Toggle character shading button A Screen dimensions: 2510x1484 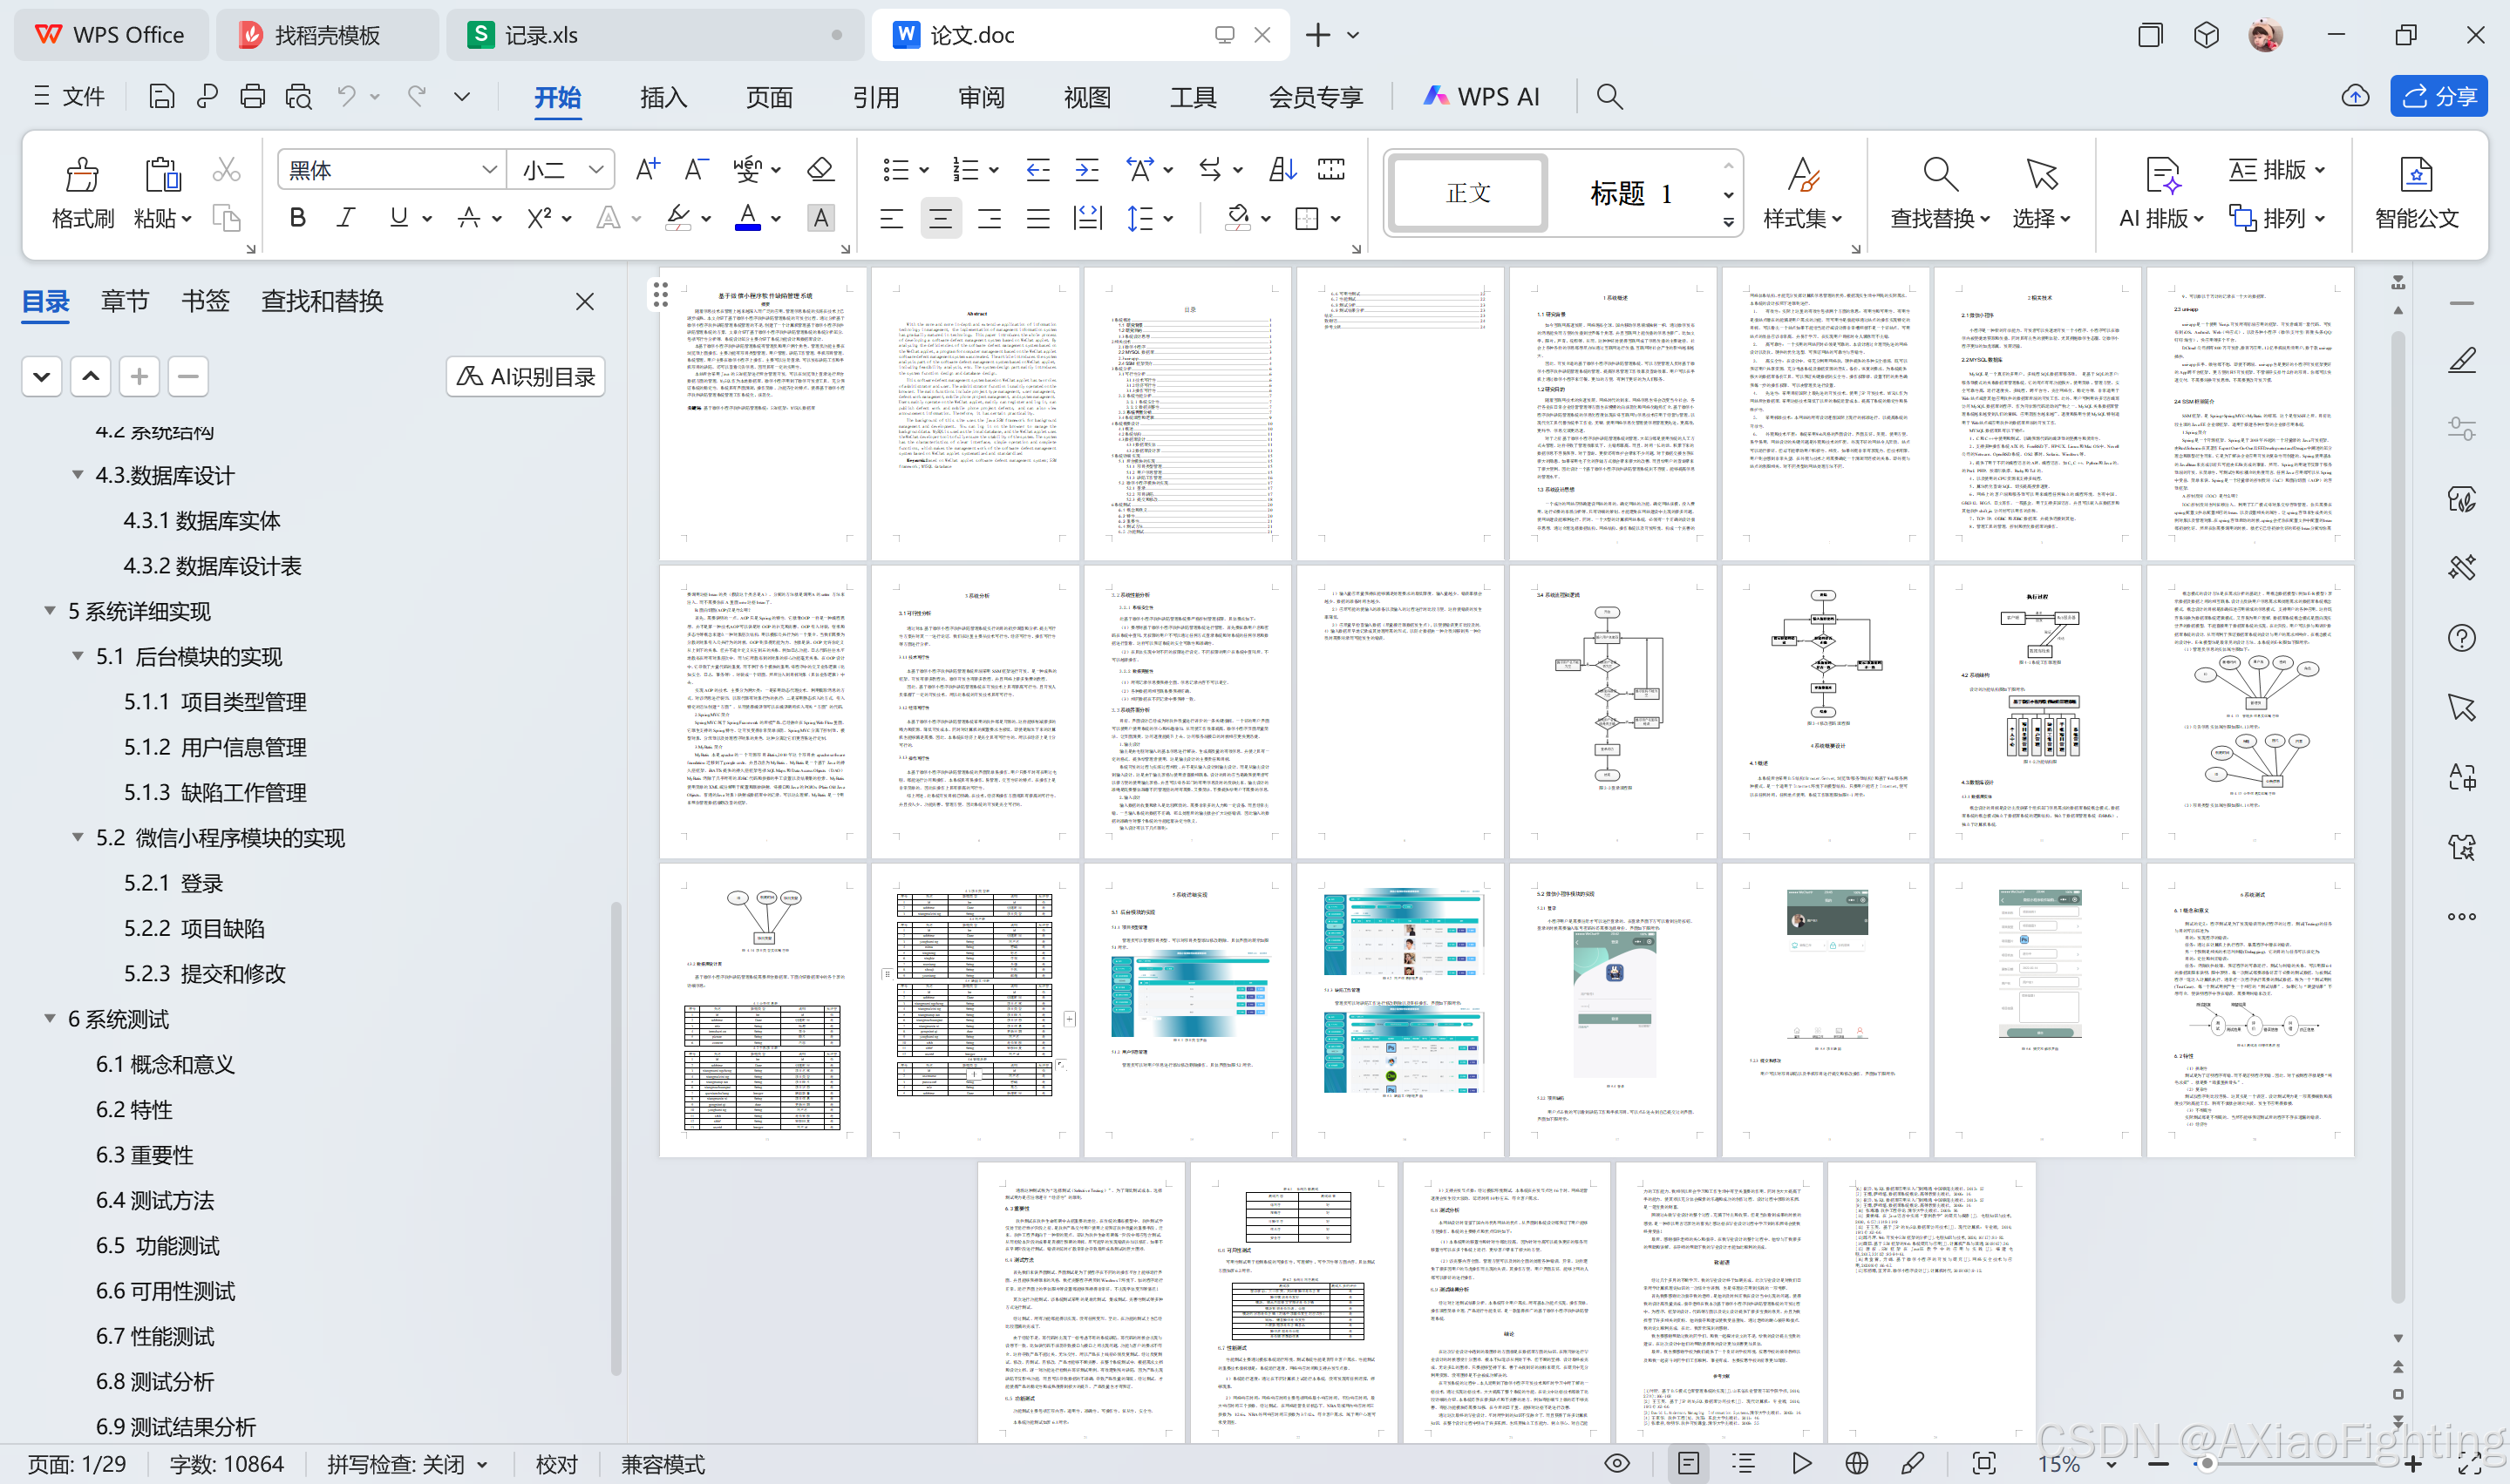coord(820,218)
